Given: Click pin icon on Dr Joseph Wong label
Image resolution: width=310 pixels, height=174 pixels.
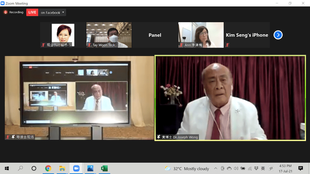Looking at the screenshot, I should pyautogui.click(x=159, y=137).
